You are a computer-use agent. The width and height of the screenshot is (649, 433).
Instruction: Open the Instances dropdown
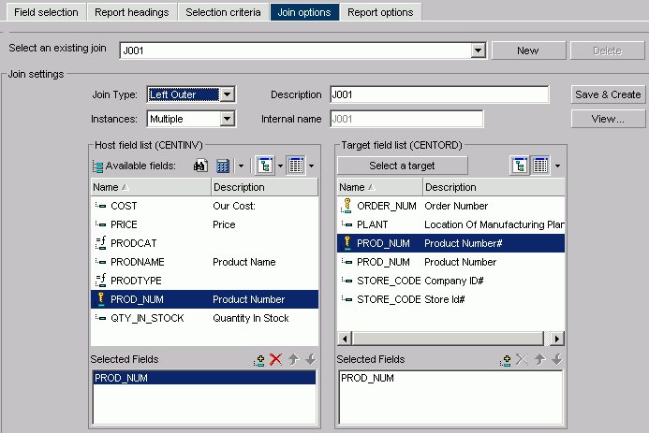(x=227, y=119)
